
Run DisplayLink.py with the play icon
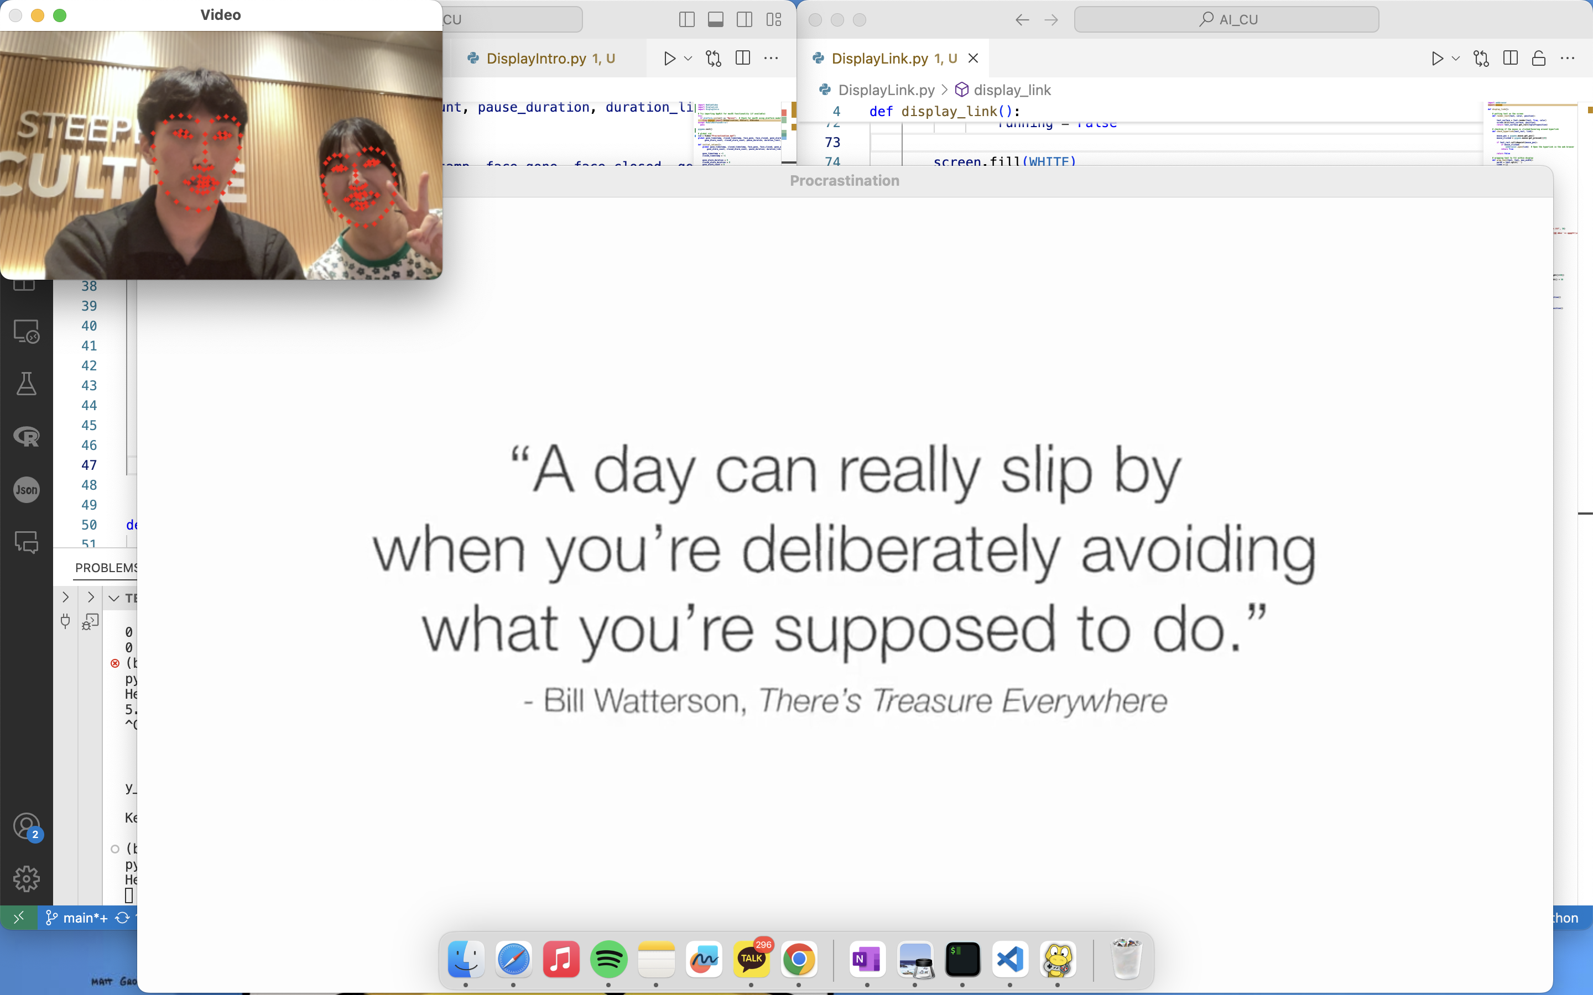(x=1437, y=58)
